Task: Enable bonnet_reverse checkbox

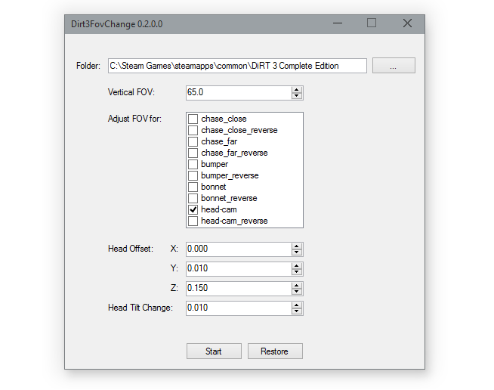Action: [x=193, y=198]
